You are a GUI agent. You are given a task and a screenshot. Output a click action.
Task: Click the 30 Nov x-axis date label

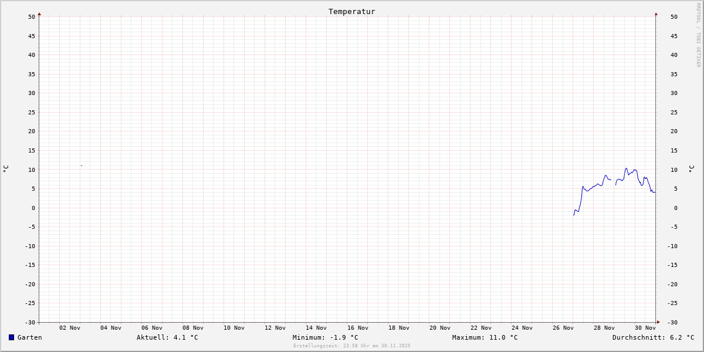645,328
